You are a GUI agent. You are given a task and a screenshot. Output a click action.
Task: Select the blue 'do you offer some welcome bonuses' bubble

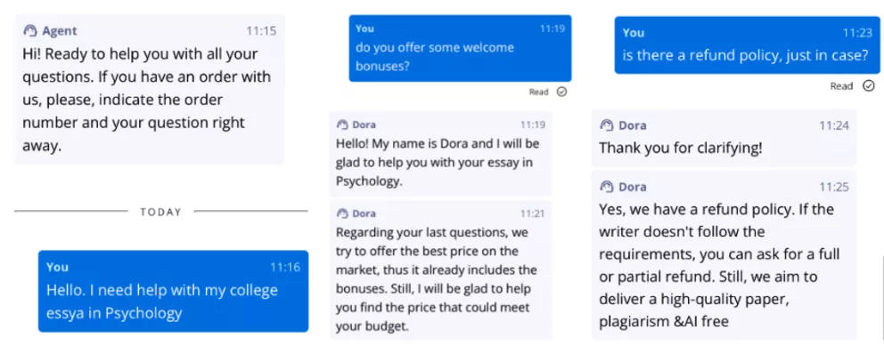(x=460, y=48)
